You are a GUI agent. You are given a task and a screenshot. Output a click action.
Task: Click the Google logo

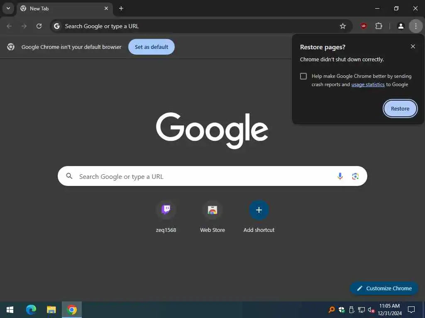[x=212, y=130]
